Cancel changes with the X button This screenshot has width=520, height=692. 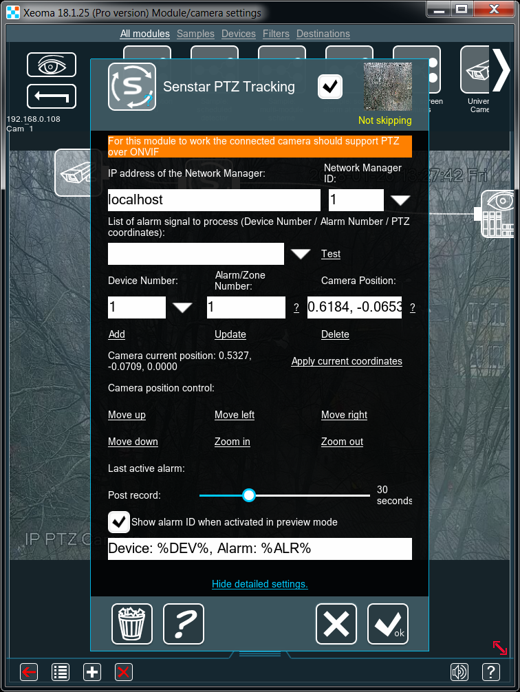click(336, 624)
